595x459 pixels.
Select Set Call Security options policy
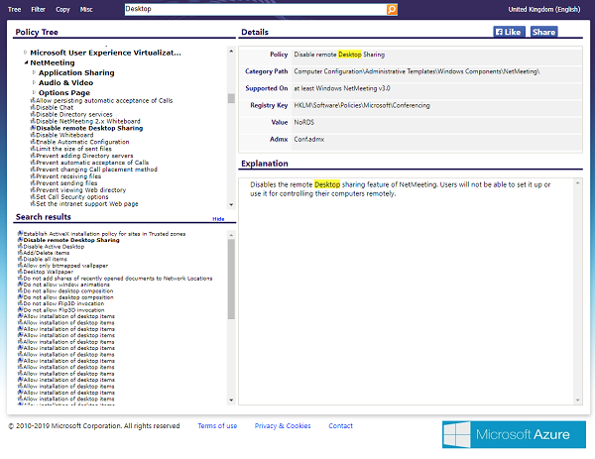[x=72, y=197]
